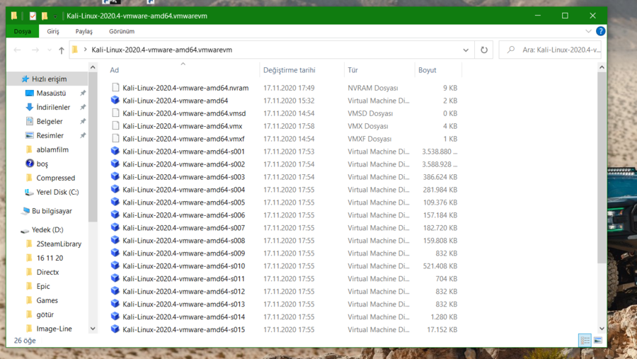Screen dimensions: 637x359
Task: Click the Help question mark icon
Action: click(600, 31)
